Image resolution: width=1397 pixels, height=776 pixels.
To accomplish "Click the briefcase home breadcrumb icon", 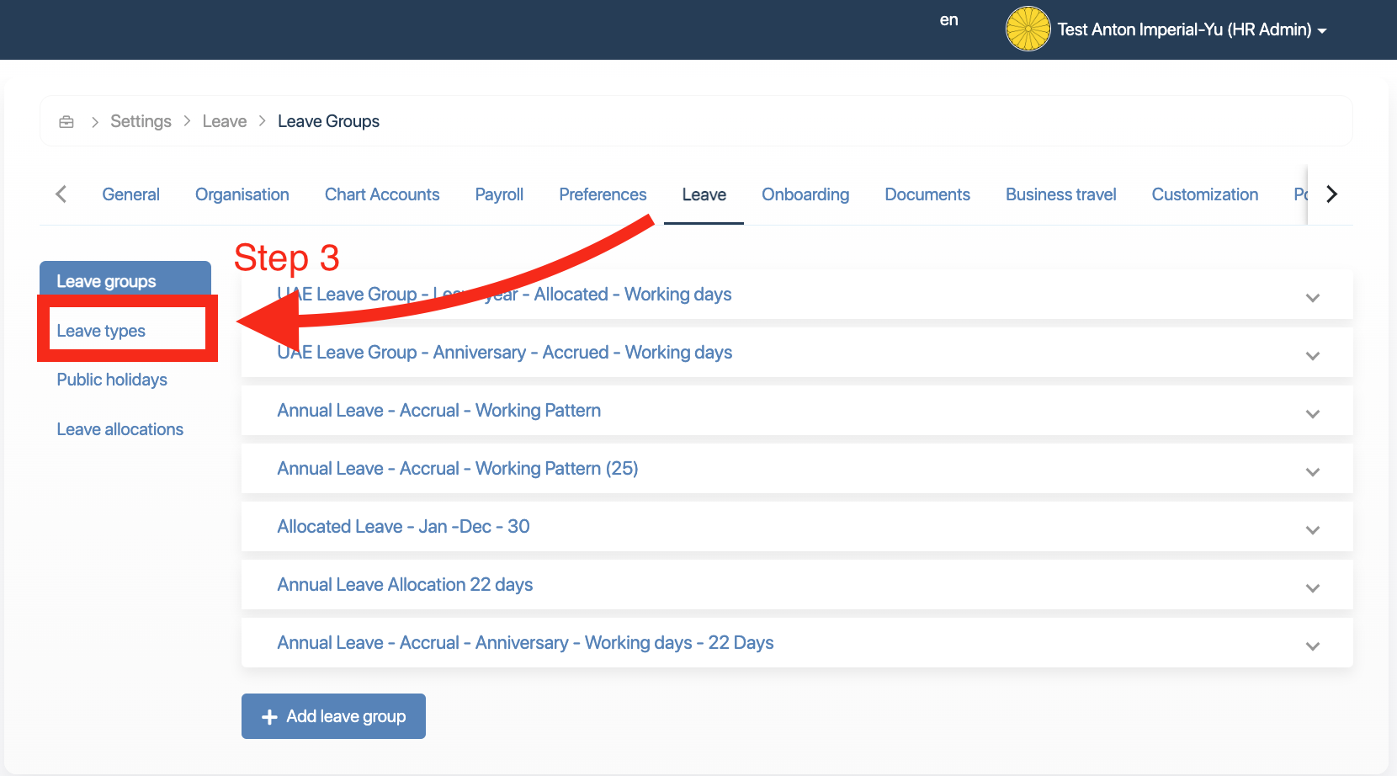I will (66, 122).
